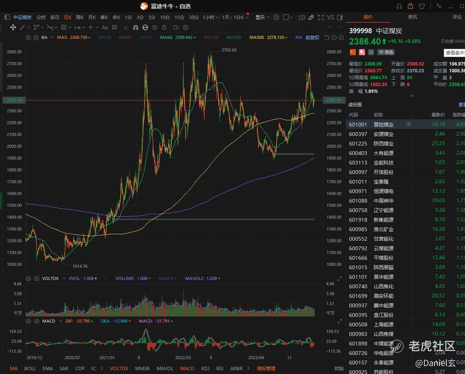Switch chart to 周K period
The height and width of the screenshot is (374, 465).
(x=80, y=17)
